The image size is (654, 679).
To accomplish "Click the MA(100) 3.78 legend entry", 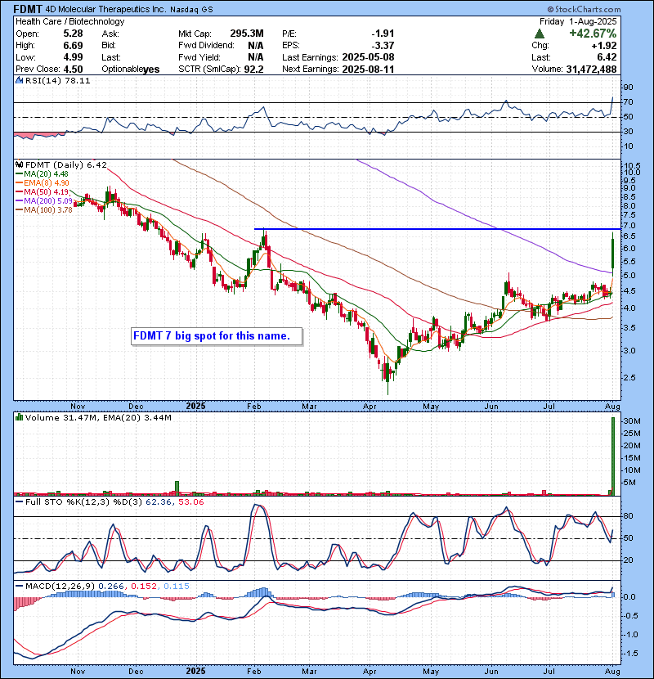I will tap(48, 210).
